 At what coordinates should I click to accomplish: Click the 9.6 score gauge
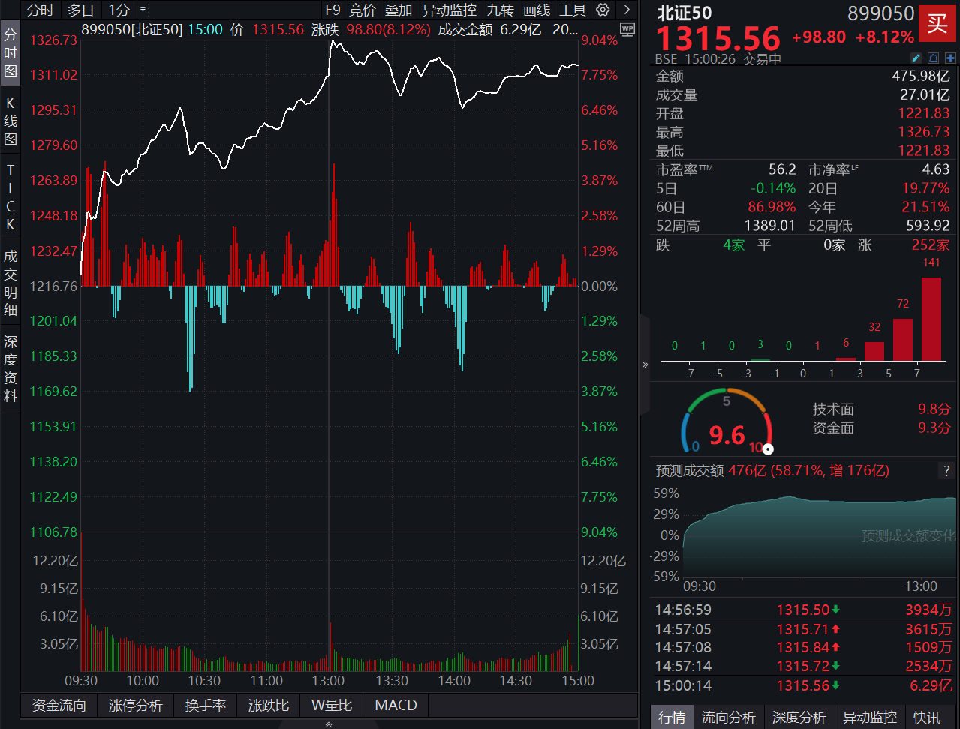pos(727,421)
